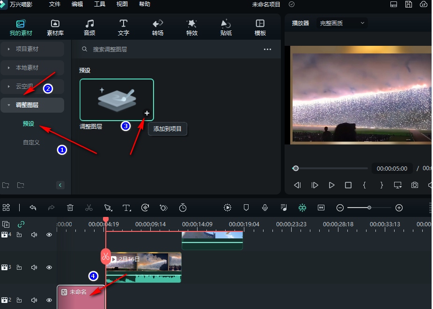Open the playback quality dropdown (完整画质)
433x309 pixels.
tap(342, 23)
